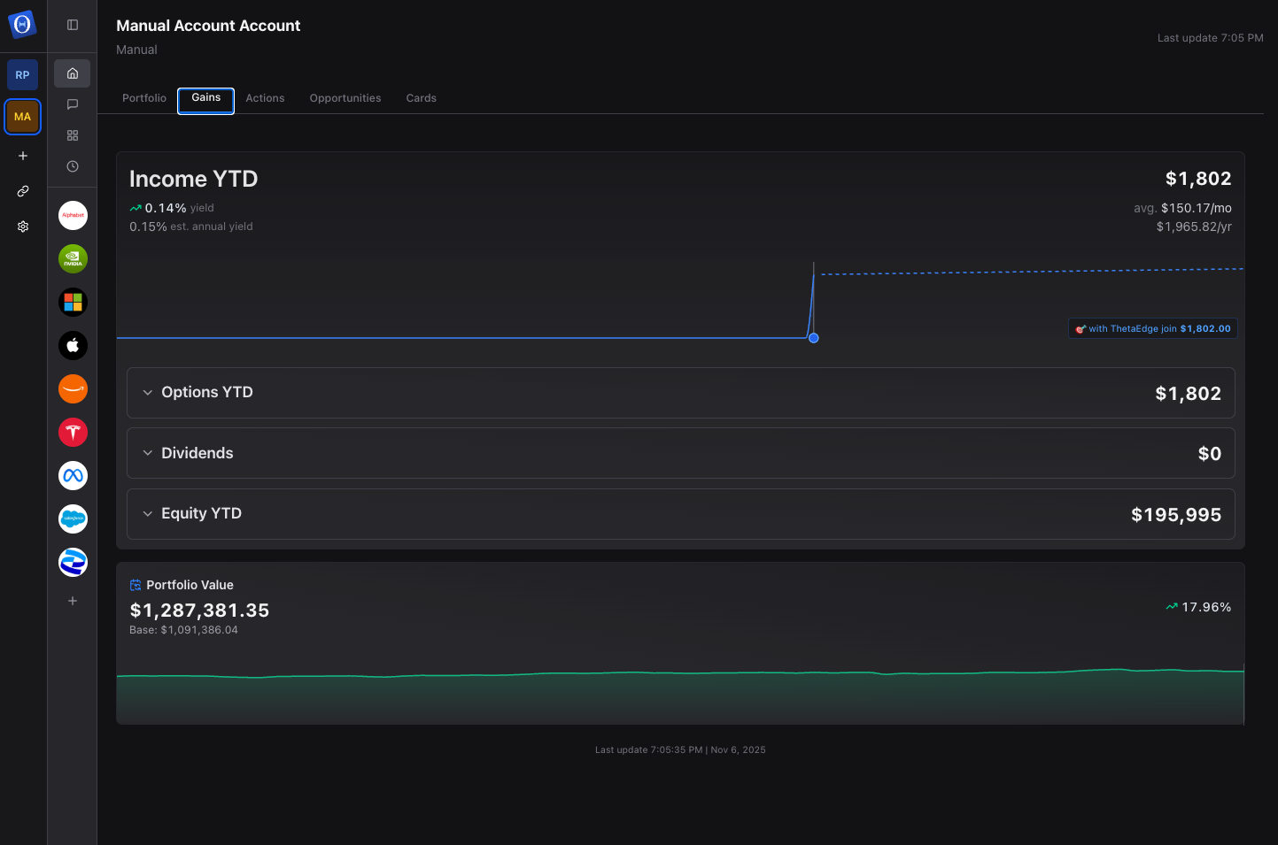Switch to the Portfolio tab

click(x=144, y=98)
